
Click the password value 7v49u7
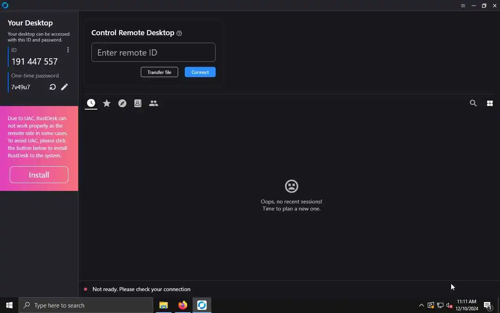(x=21, y=87)
